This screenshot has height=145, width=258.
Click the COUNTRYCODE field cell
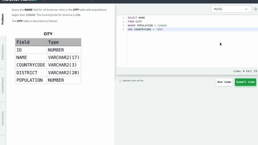[31, 65]
